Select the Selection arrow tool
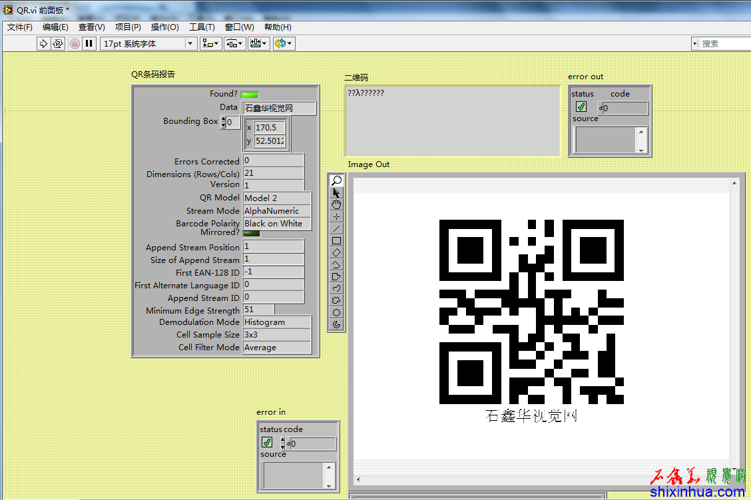Image resolution: width=751 pixels, height=500 pixels. point(336,192)
